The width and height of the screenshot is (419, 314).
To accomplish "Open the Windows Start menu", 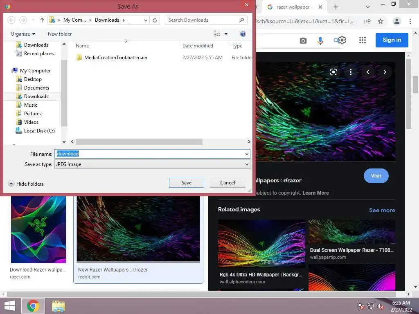I will pos(10,306).
